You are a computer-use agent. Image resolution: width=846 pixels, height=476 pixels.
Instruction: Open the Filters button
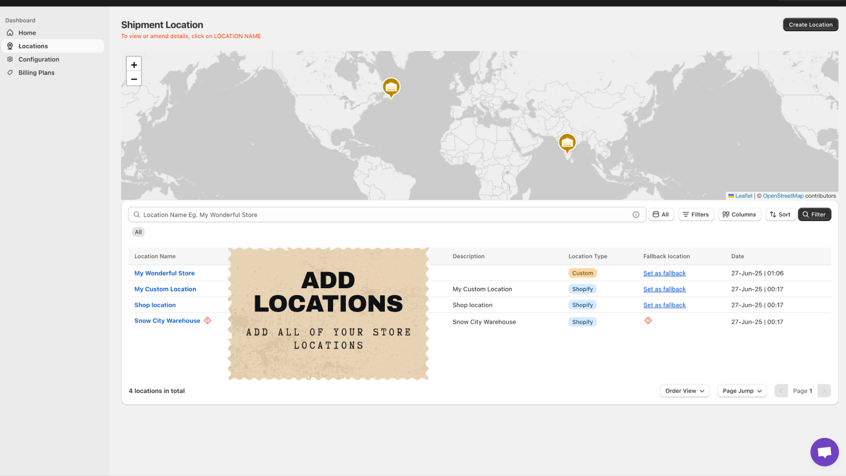coord(696,214)
